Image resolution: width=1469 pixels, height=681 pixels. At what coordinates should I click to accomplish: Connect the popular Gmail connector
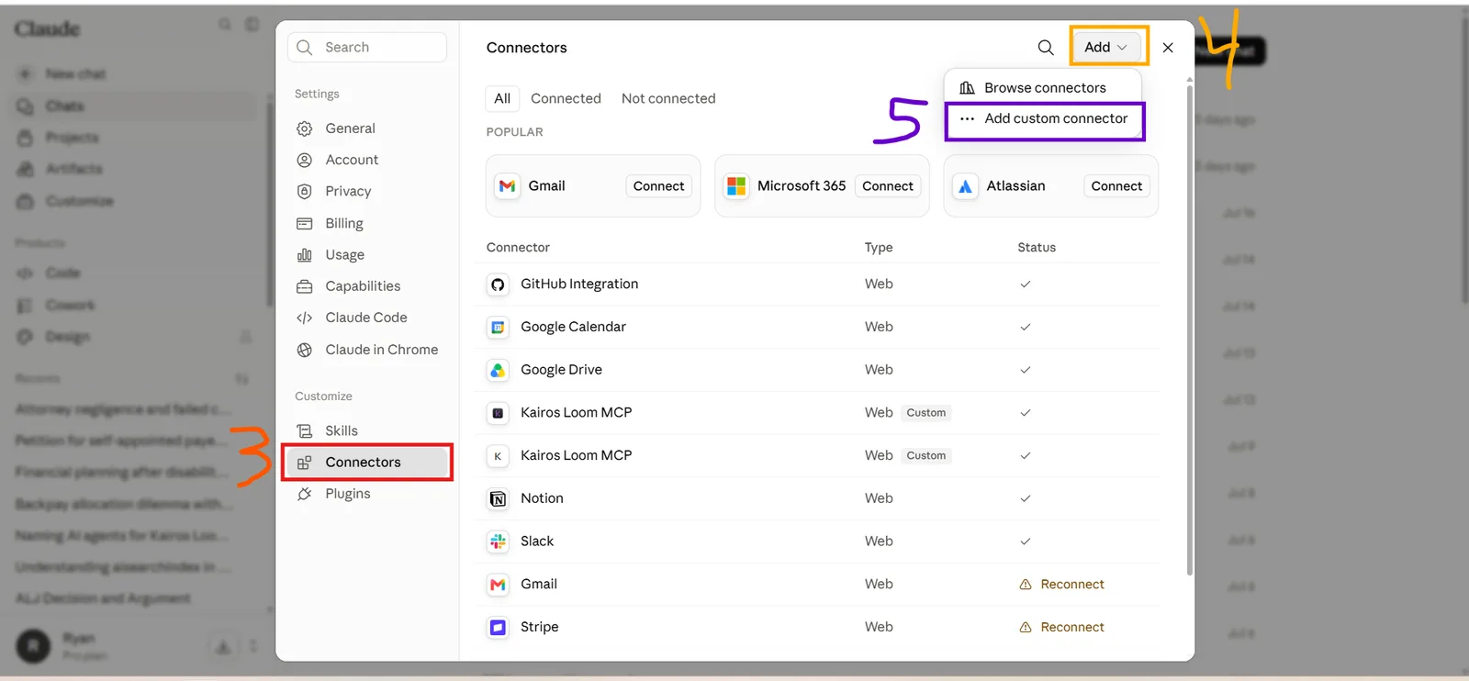[x=658, y=185]
